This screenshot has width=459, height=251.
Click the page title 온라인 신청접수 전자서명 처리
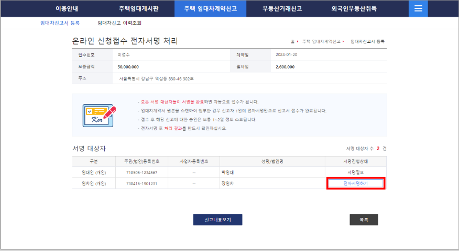[x=125, y=41]
